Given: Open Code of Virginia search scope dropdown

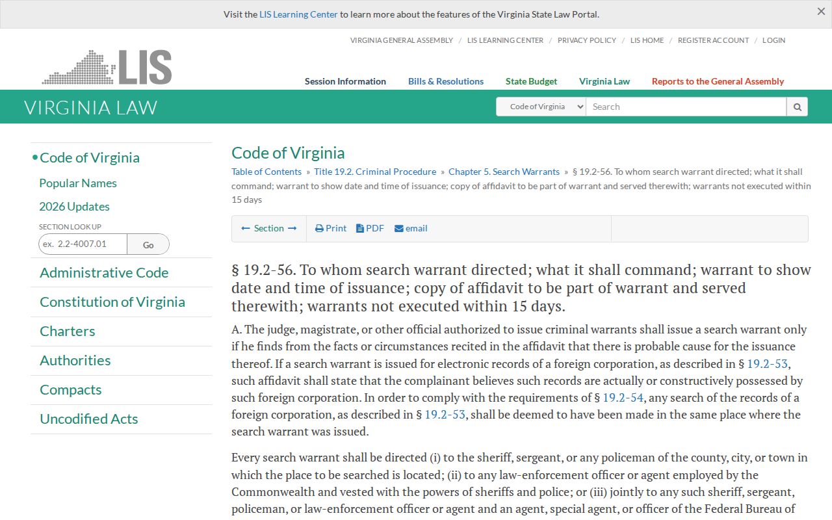Looking at the screenshot, I should pyautogui.click(x=541, y=107).
